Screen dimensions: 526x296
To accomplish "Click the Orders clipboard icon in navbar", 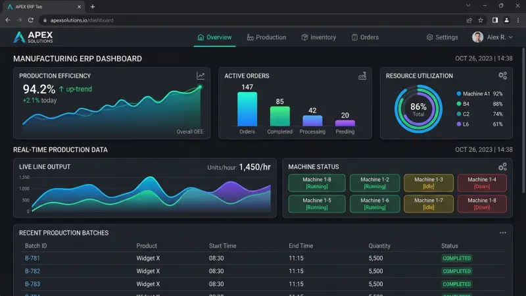I will (x=354, y=37).
